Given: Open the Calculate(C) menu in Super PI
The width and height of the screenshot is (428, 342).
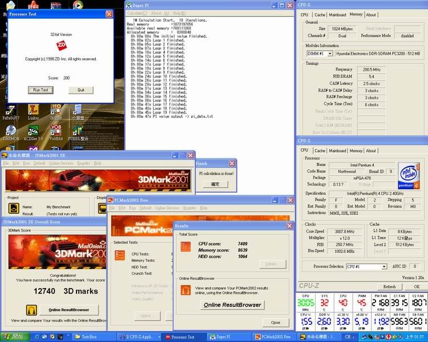Looking at the screenshot, I should point(137,13).
